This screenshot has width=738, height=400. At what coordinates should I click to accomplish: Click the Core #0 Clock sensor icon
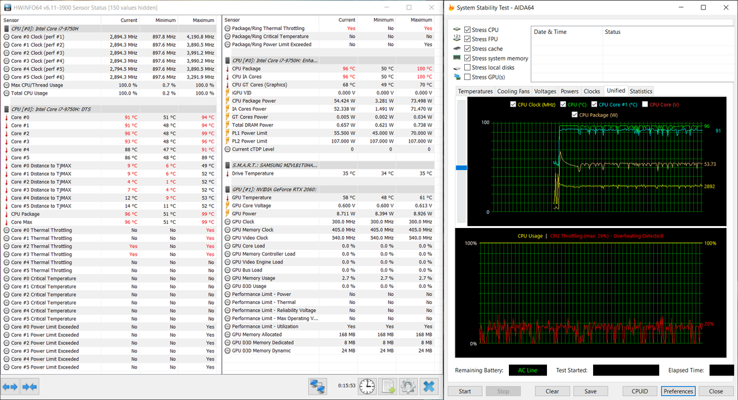[7, 37]
